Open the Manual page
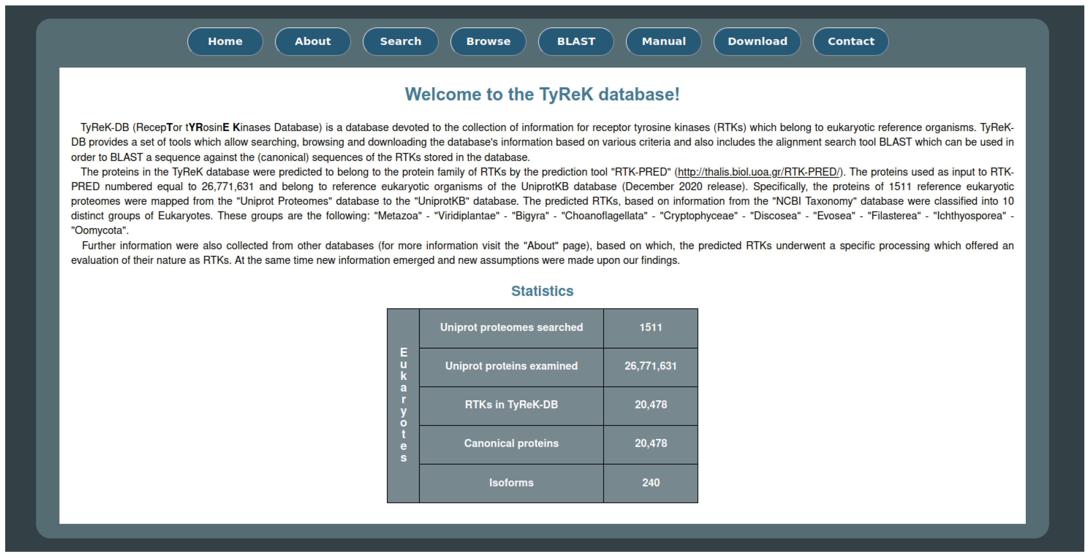This screenshot has width=1090, height=558. [663, 41]
